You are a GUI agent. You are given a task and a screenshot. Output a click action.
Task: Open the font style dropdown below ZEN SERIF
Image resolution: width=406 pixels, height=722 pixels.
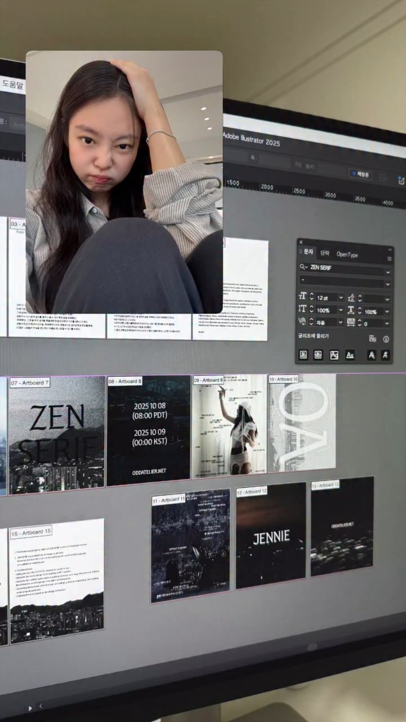[387, 284]
